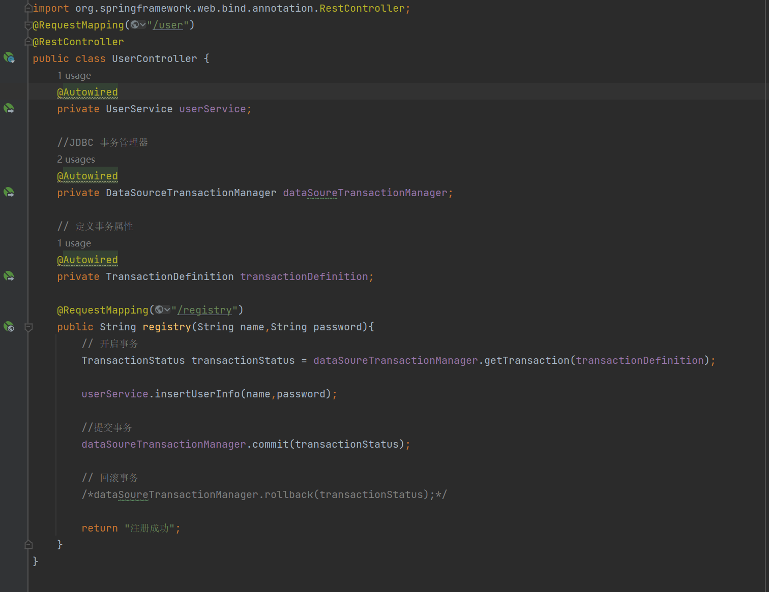Click RestController in the import statement
The height and width of the screenshot is (592, 769).
coord(362,8)
